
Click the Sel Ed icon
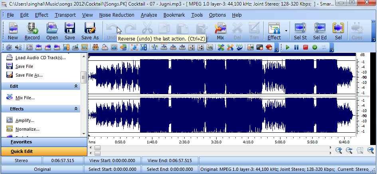(x=320, y=31)
